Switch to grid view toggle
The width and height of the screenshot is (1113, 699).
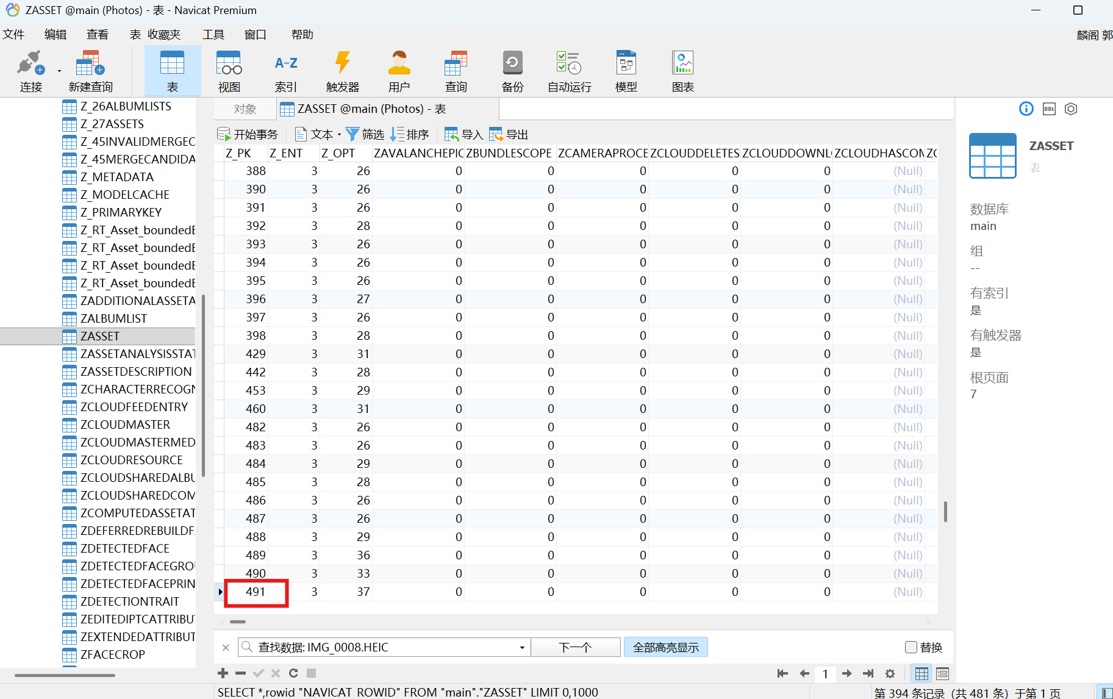pos(921,673)
